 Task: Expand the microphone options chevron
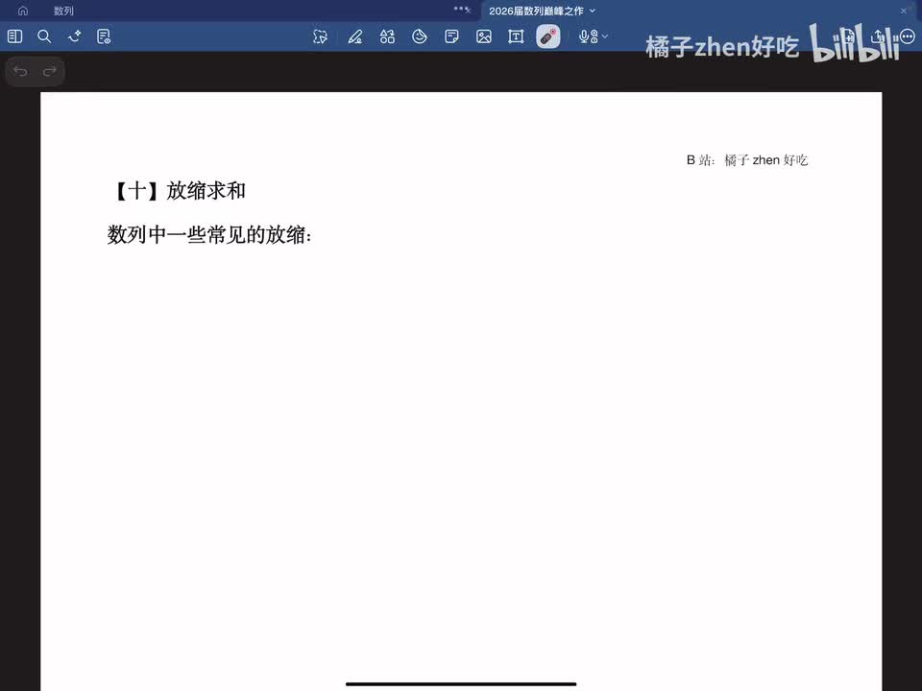tap(605, 36)
